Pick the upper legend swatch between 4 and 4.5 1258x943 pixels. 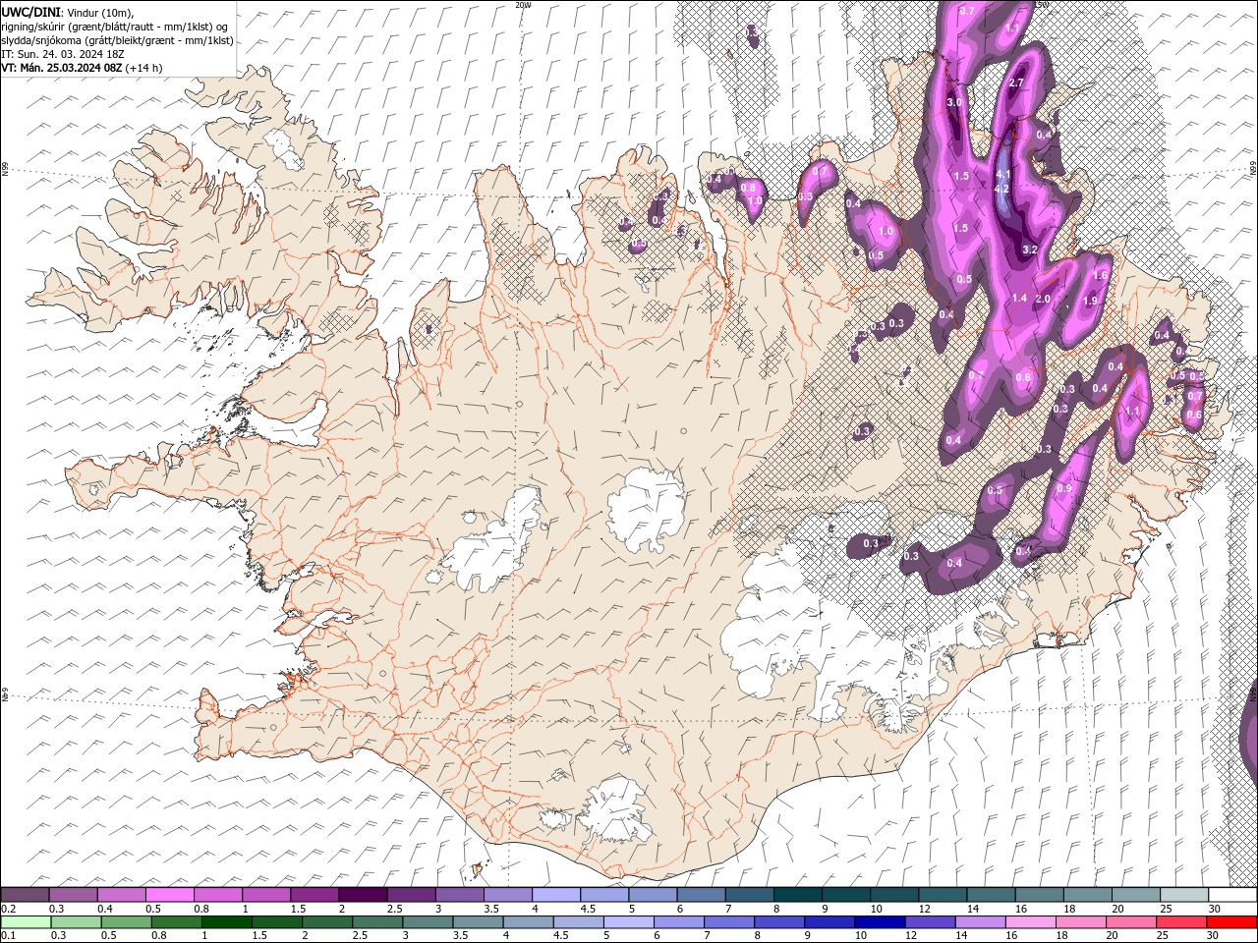(x=556, y=895)
